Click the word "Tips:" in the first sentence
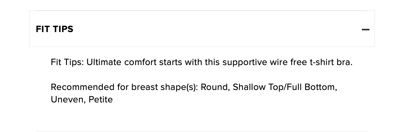The width and height of the screenshot is (408, 132). (74, 62)
